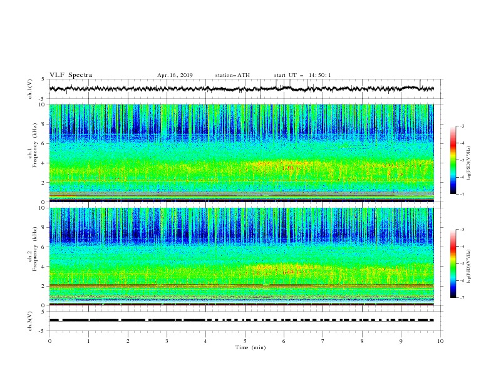The image size is (496, 383).
Task: Click the "station=ATH" header label
Action: pyautogui.click(x=232, y=75)
